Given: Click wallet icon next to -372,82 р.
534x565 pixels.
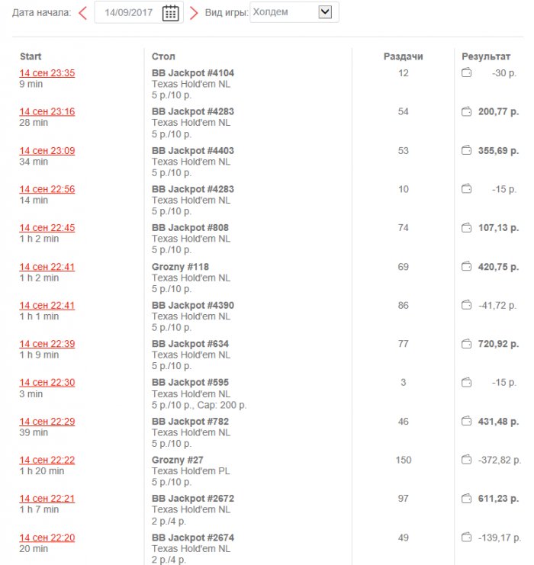Looking at the screenshot, I should [x=467, y=460].
